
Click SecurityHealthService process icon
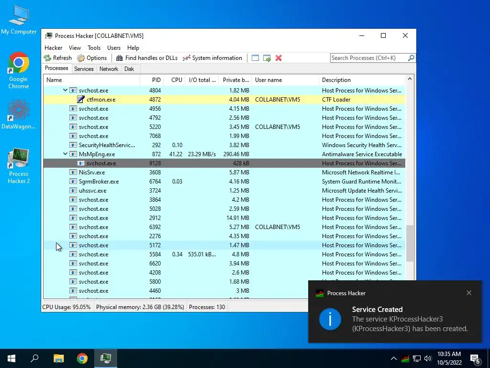click(x=73, y=145)
